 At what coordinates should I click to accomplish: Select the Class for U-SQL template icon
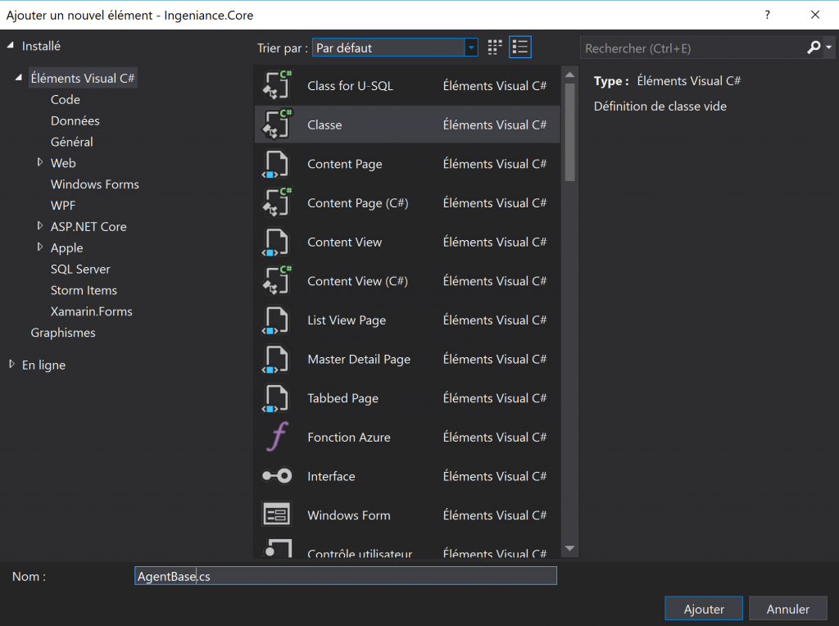tap(277, 85)
